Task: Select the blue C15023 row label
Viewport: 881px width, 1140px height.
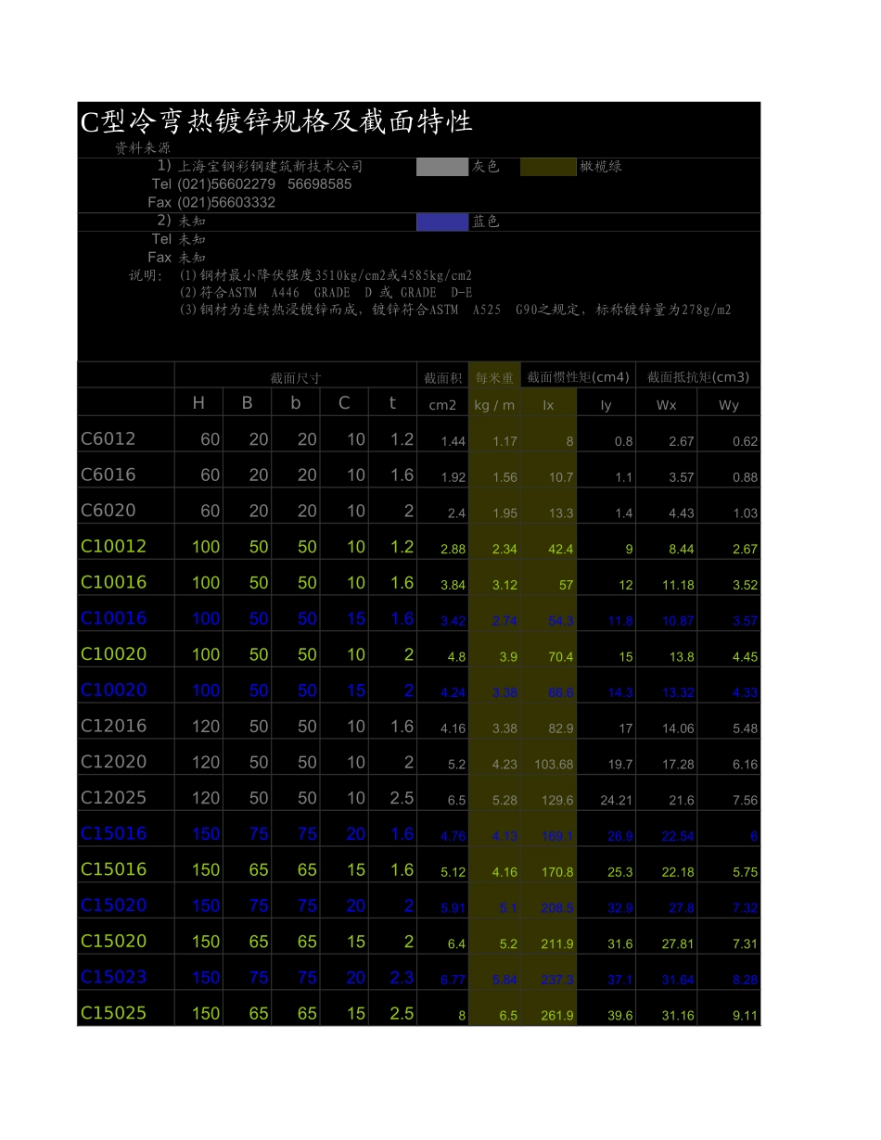Action: pos(114,977)
